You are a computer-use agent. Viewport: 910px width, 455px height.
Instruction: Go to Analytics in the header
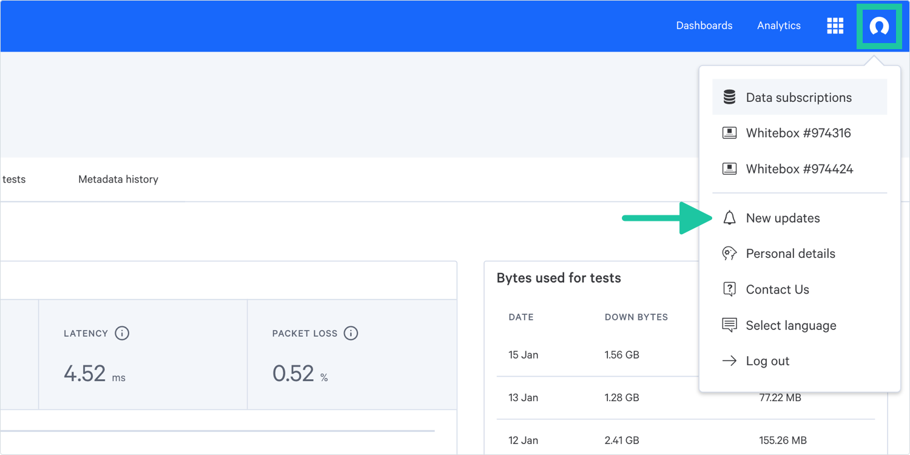click(x=778, y=25)
